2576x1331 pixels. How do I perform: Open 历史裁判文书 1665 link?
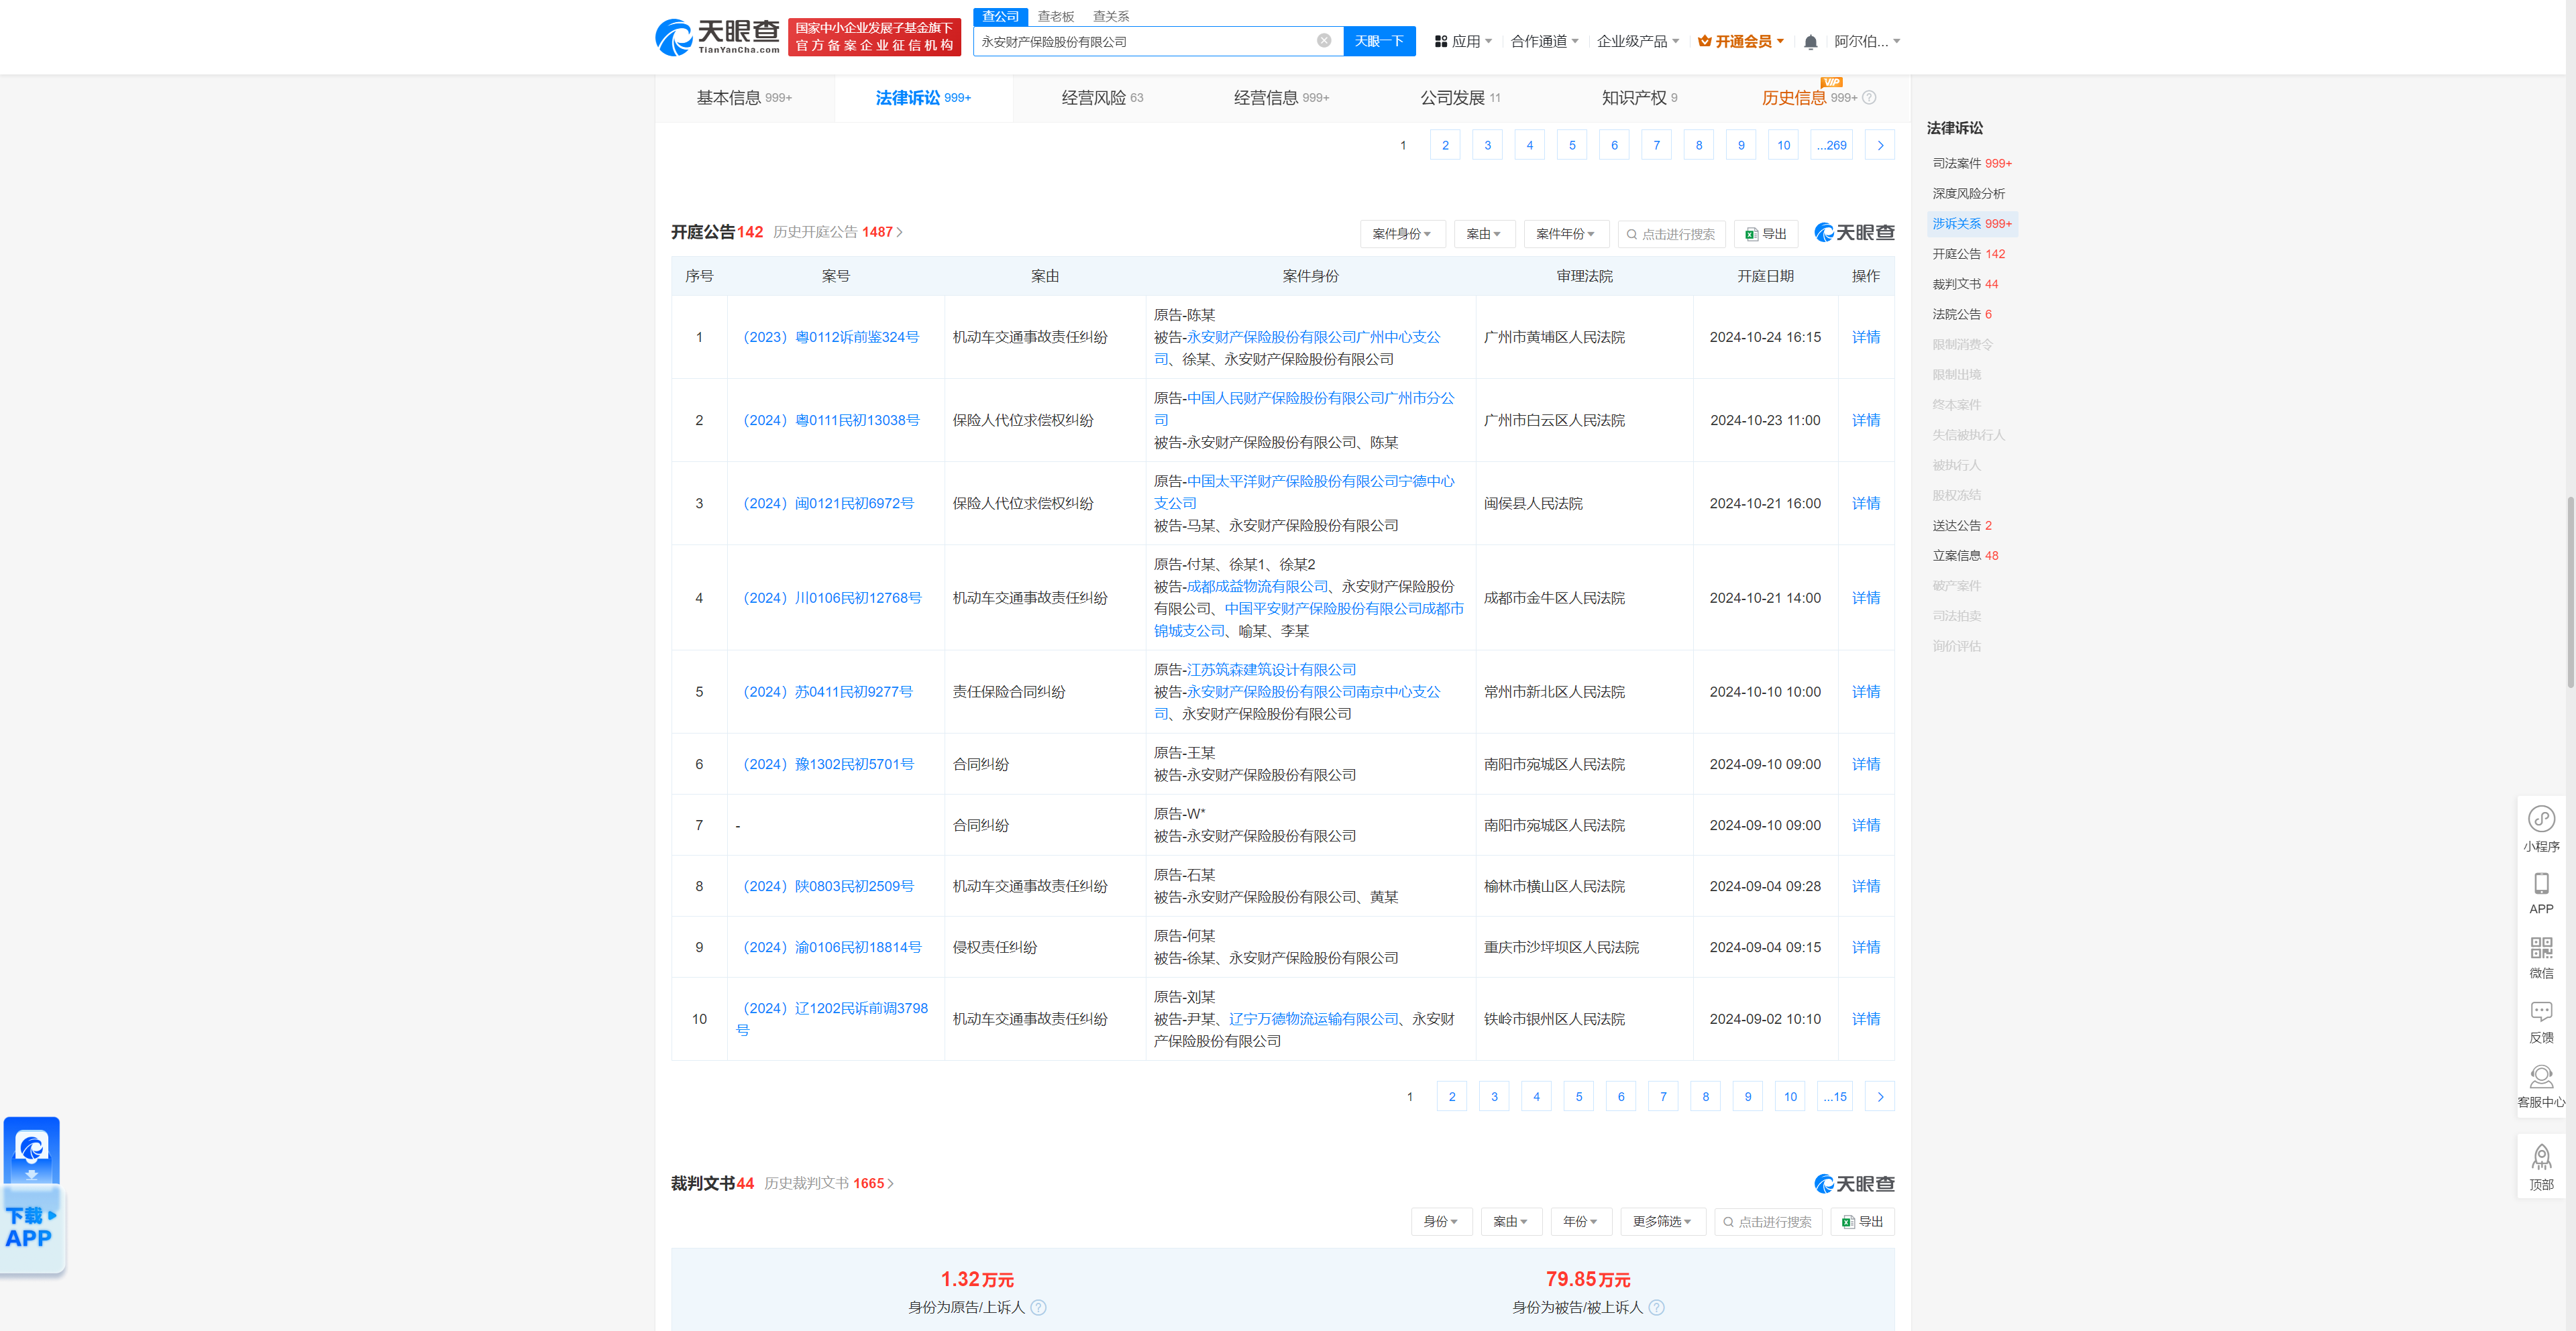[828, 1184]
